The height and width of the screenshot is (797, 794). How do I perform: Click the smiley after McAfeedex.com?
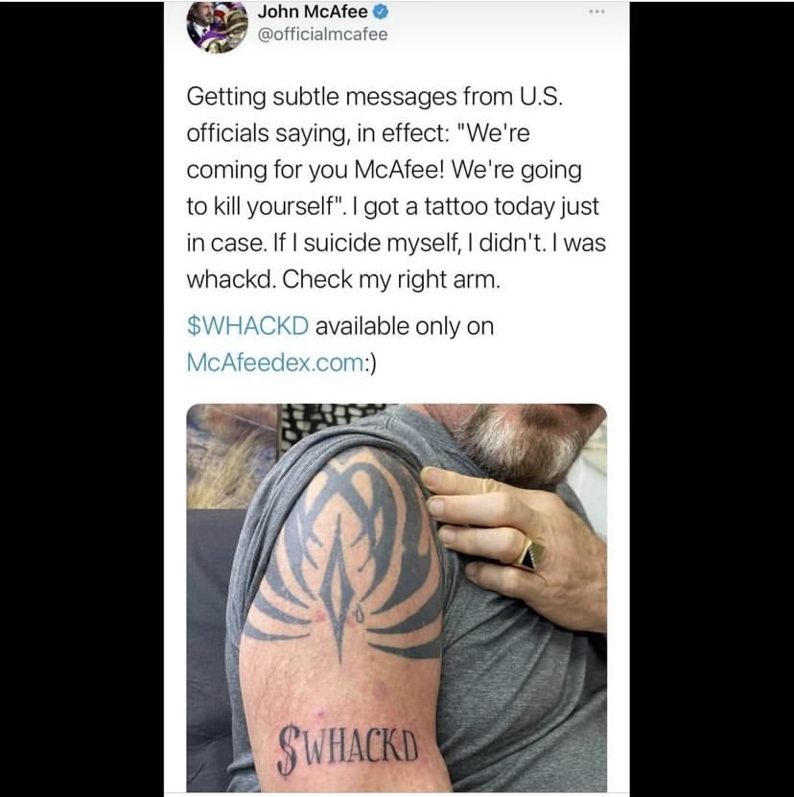(371, 363)
